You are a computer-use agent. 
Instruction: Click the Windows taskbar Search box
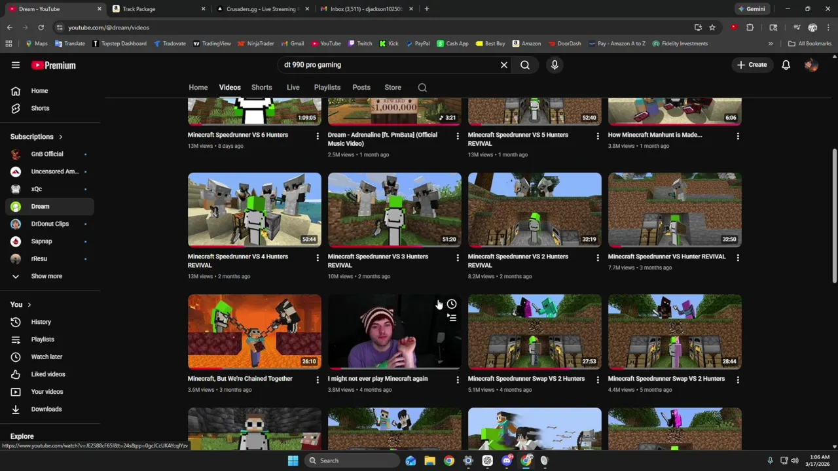[352, 461]
